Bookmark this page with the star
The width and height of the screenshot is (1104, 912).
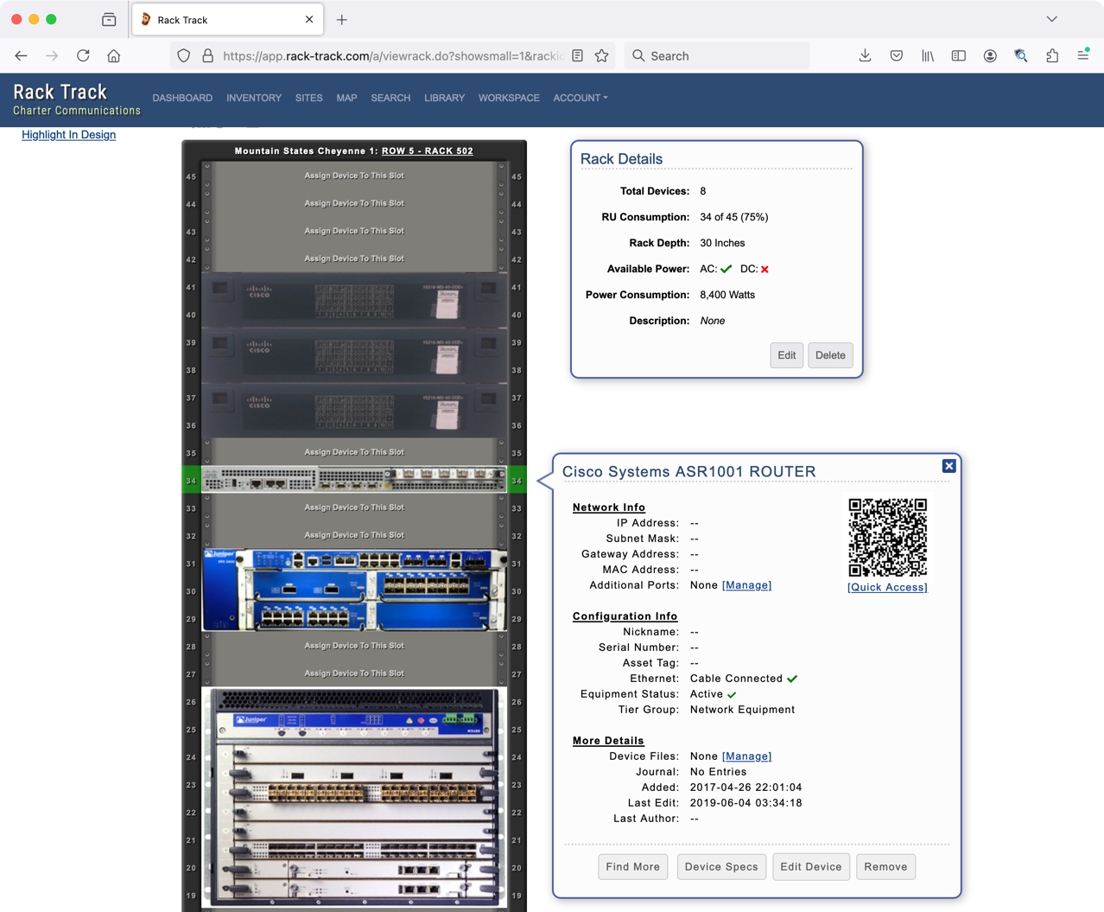[602, 55]
